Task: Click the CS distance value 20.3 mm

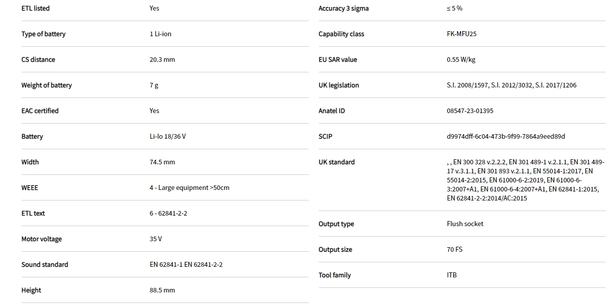Action: pos(162,60)
